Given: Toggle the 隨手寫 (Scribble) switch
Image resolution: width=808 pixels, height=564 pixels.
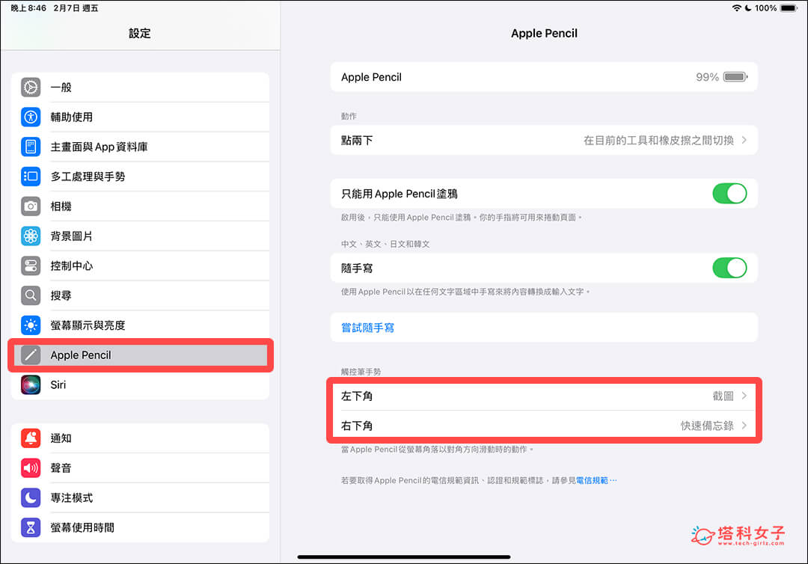Looking at the screenshot, I should pyautogui.click(x=729, y=268).
